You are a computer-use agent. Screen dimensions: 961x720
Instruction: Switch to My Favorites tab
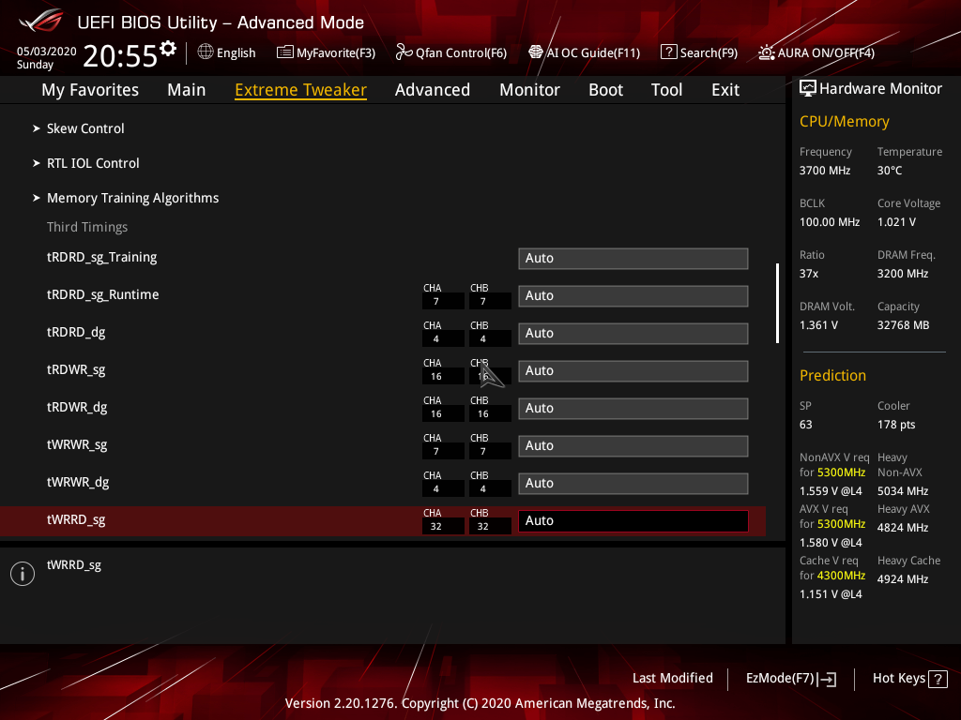tap(90, 90)
